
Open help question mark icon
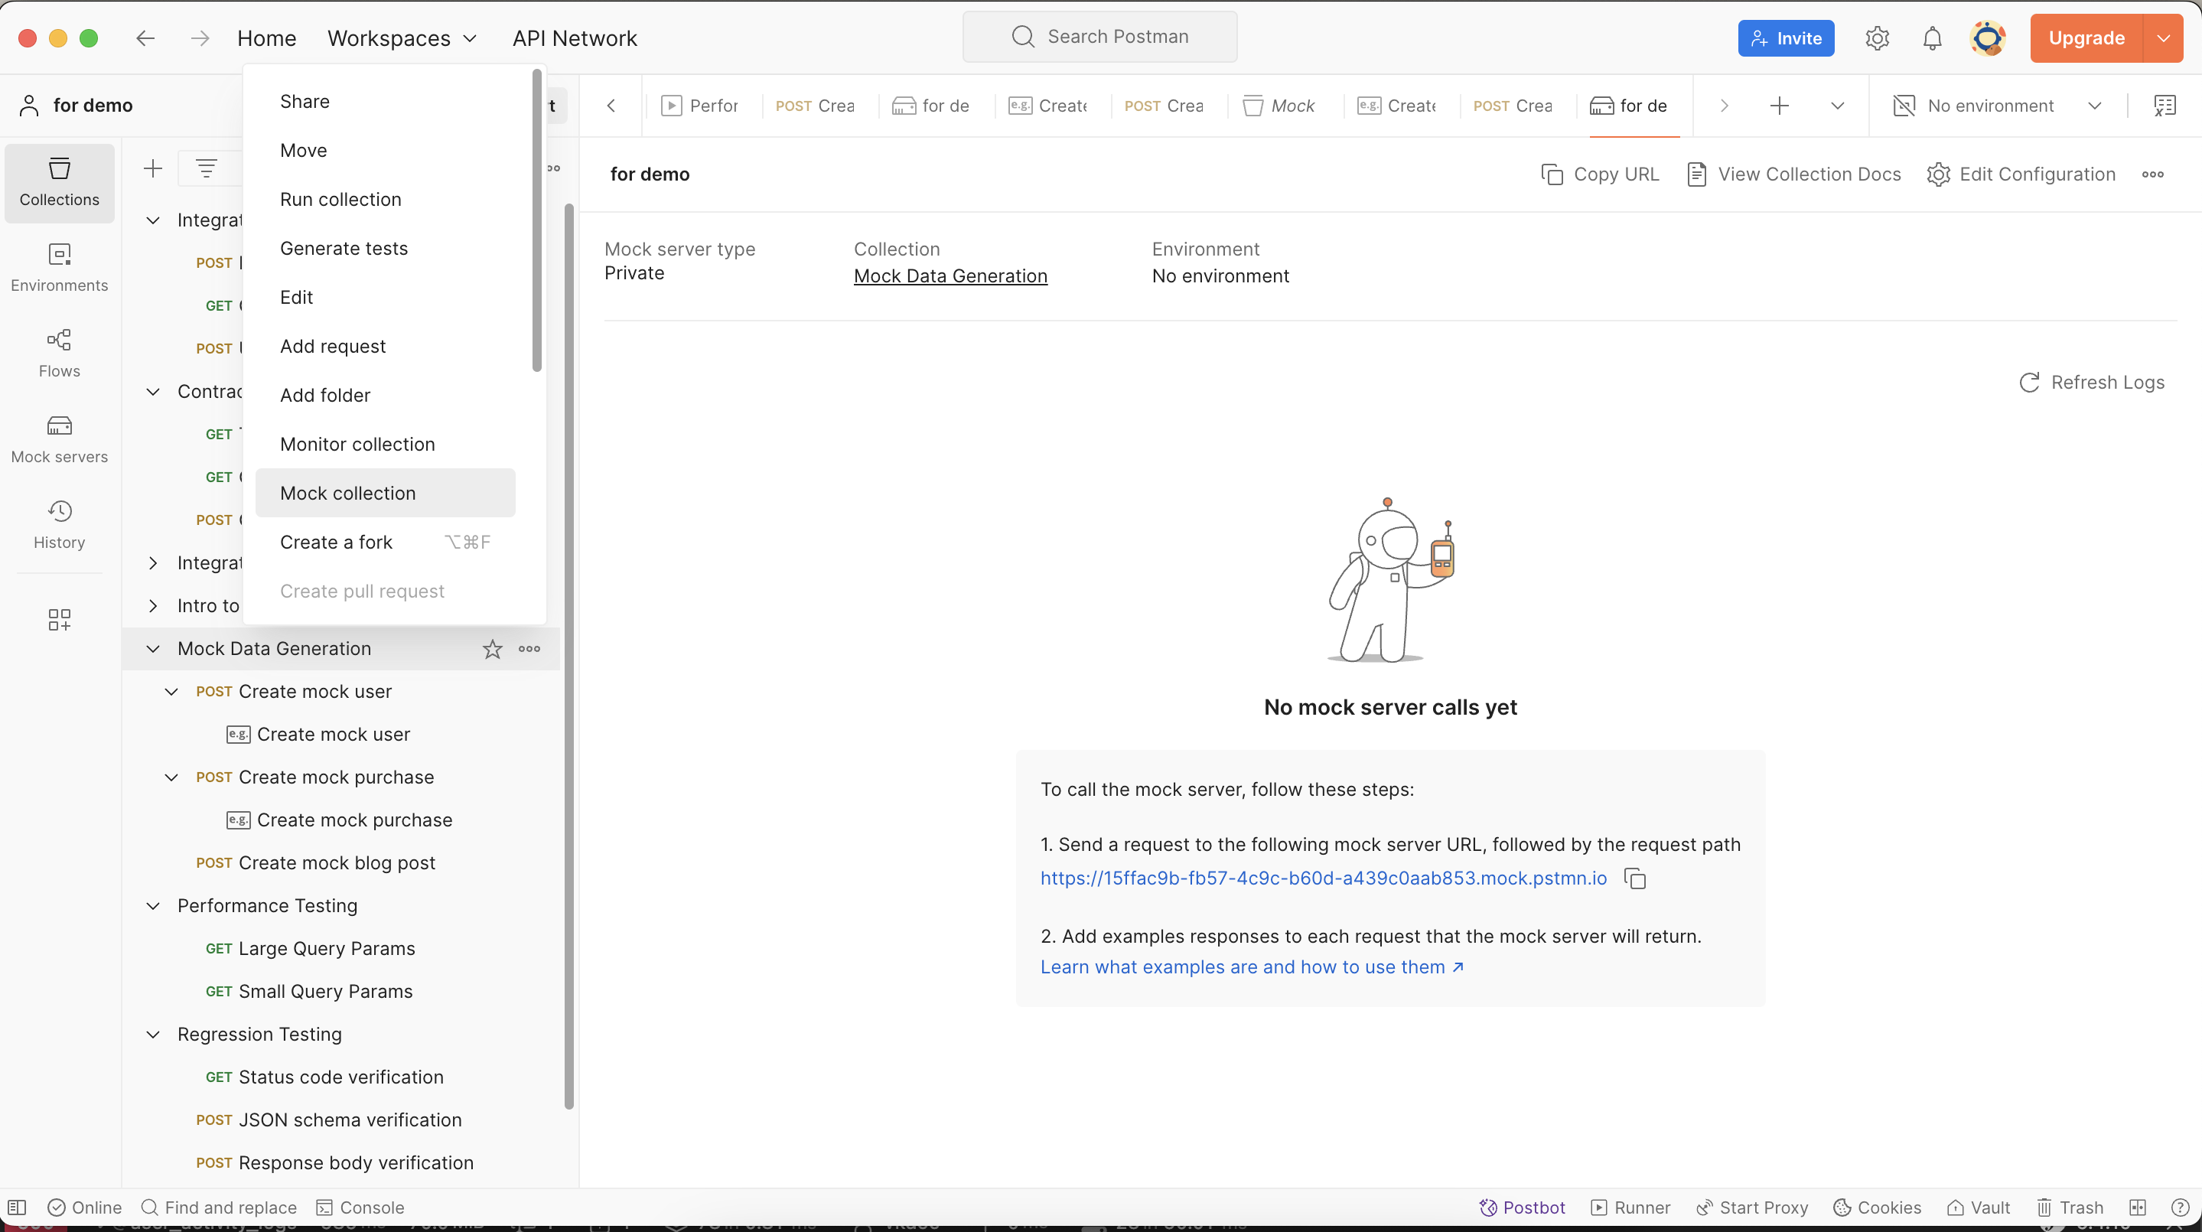tap(2180, 1208)
